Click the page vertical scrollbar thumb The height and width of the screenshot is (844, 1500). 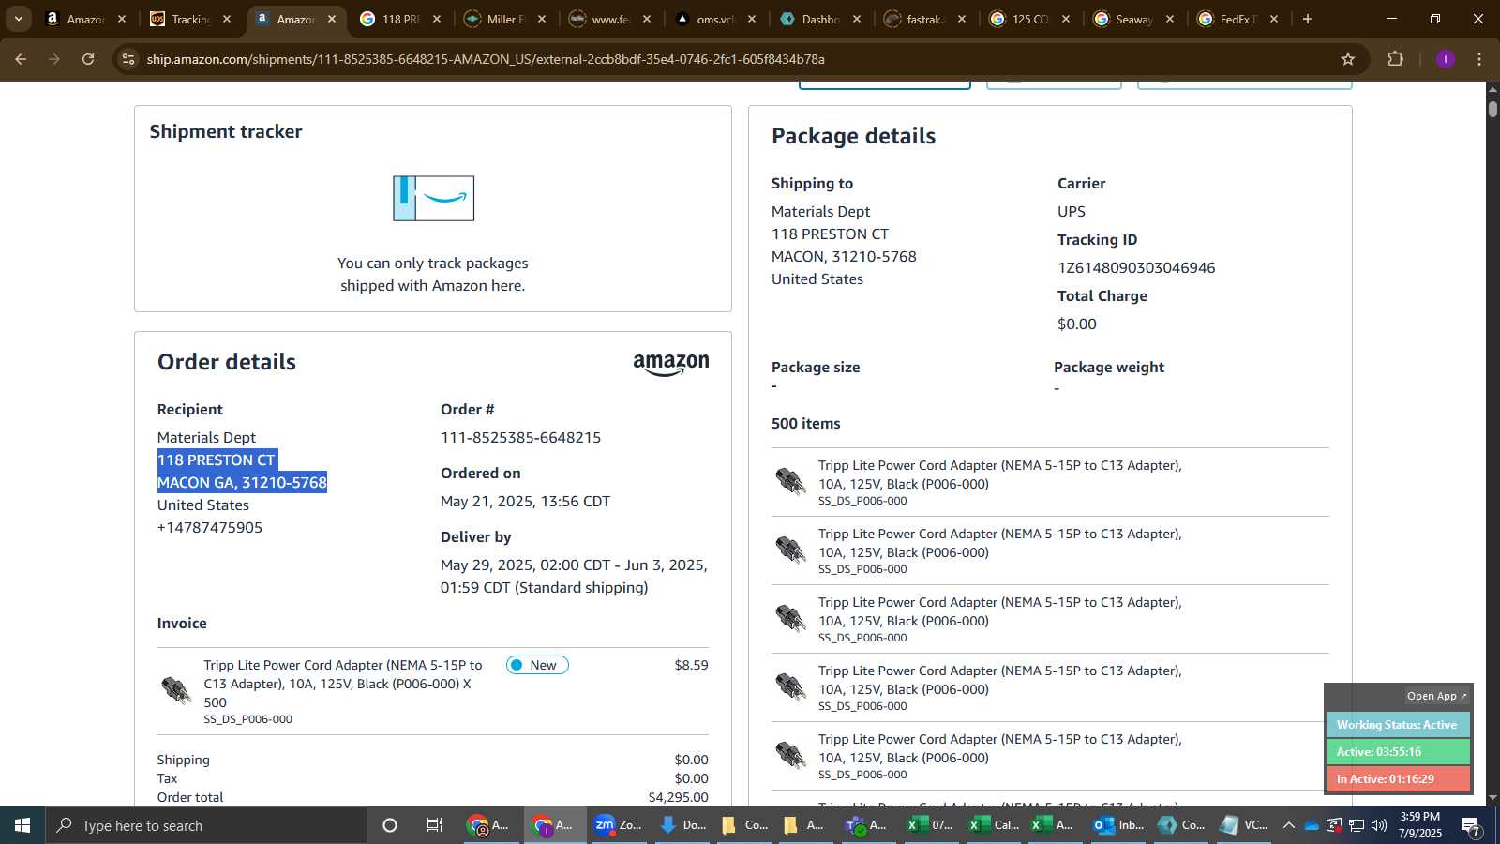click(1492, 108)
